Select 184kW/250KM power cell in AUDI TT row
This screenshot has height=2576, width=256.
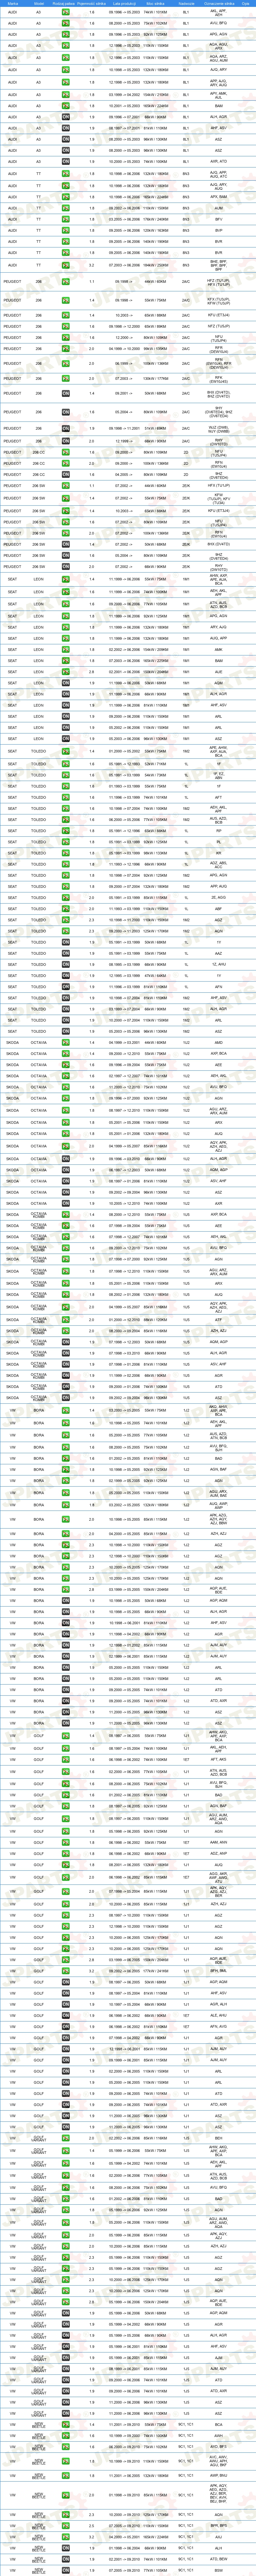(156, 265)
